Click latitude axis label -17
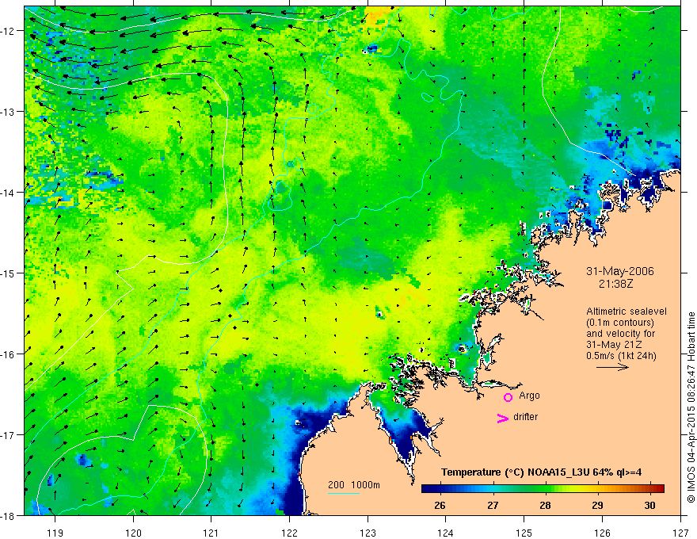This screenshot has height=539, width=697. (9, 434)
